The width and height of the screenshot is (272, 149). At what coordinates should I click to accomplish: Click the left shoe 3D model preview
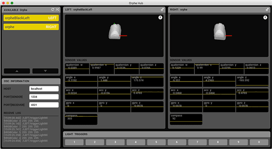[115, 32]
